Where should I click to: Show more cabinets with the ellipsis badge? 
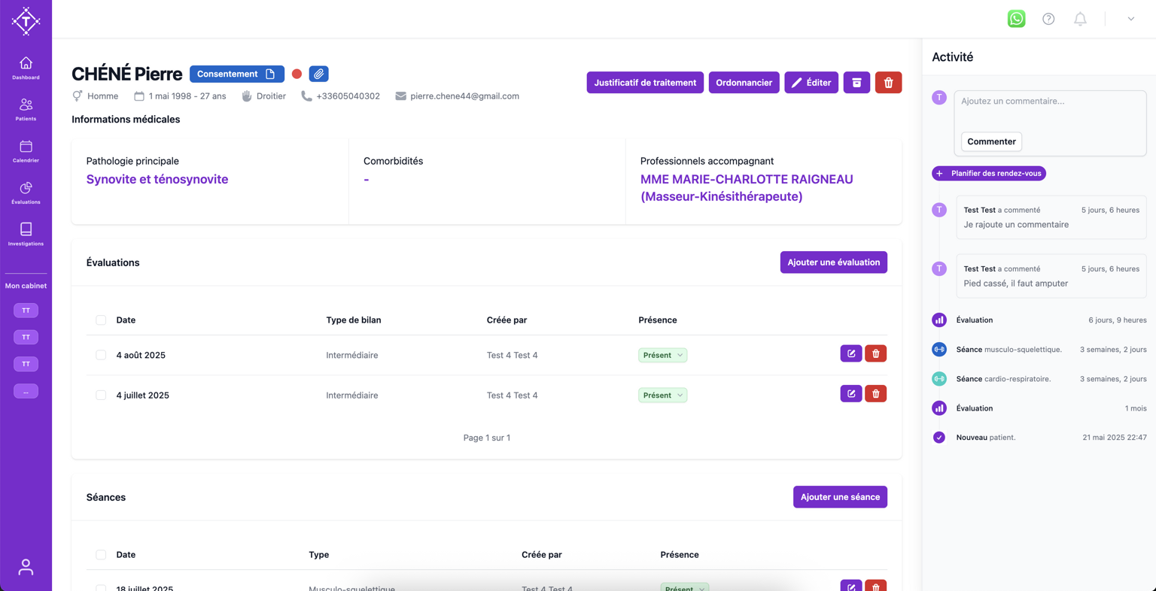26,391
